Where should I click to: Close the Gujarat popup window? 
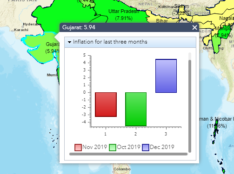[x=194, y=27]
